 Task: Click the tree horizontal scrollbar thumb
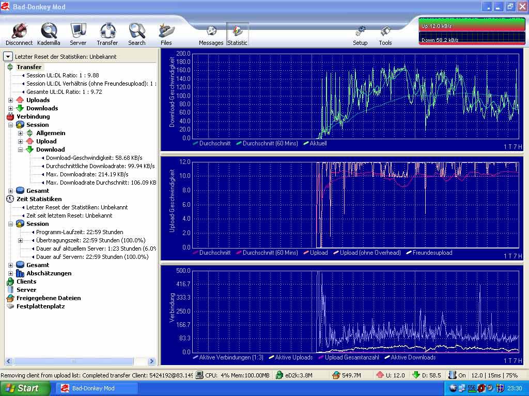click(73, 361)
